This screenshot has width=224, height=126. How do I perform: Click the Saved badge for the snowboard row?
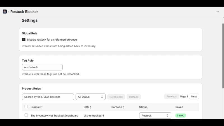pos(180,115)
